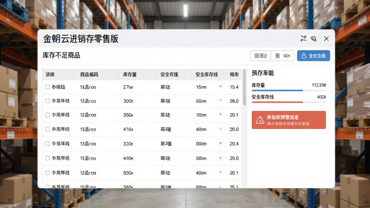Close the 金朝云进销存零售版 window
Screen dimensions: 370x208
[326, 39]
